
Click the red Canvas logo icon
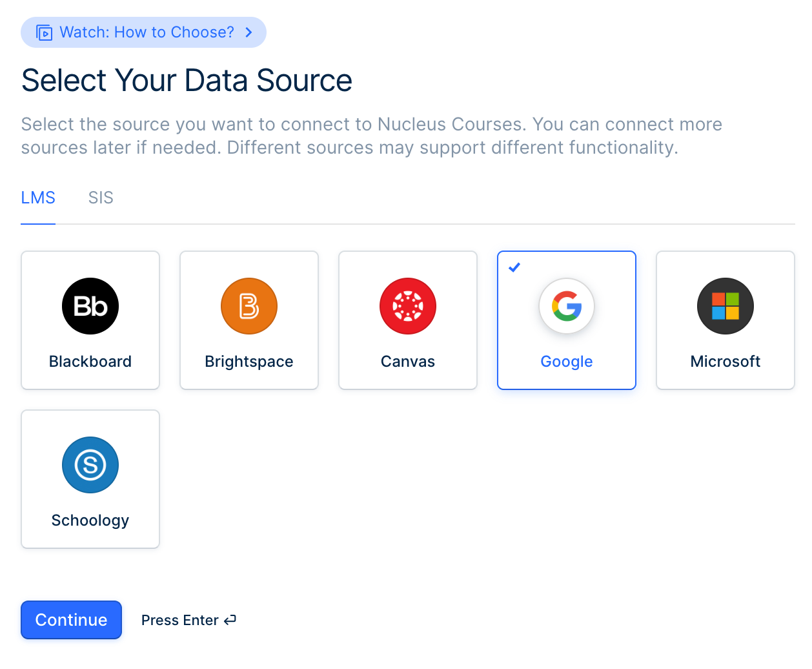[x=408, y=306]
